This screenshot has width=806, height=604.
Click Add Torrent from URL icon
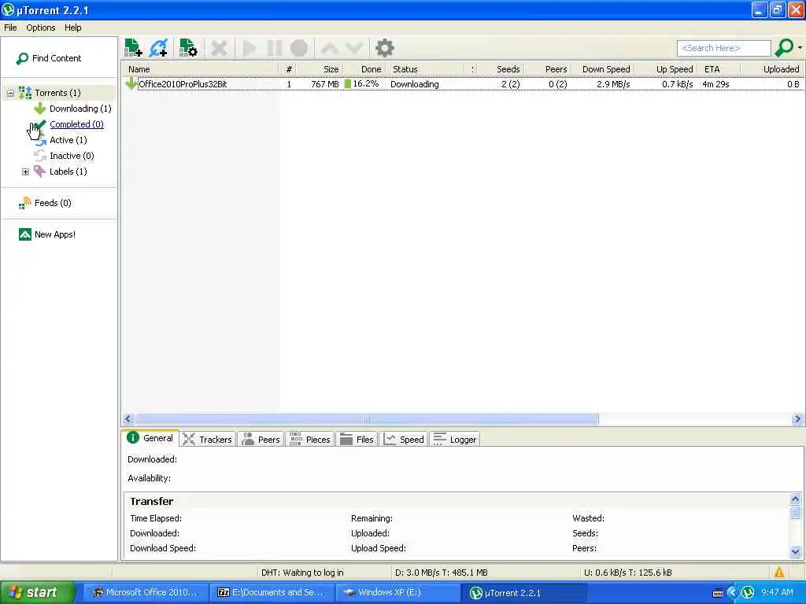(x=158, y=48)
